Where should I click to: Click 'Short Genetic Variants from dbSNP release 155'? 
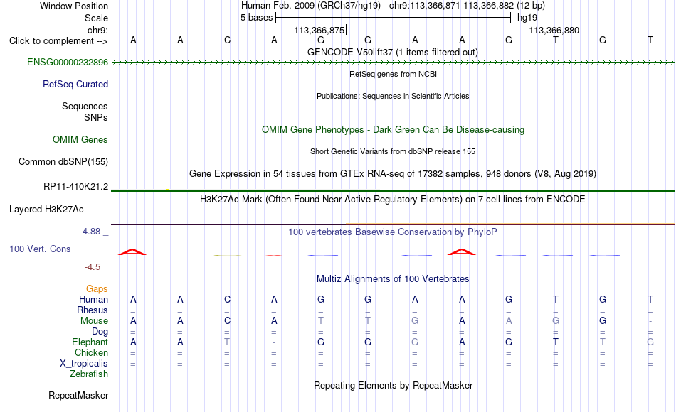point(393,151)
